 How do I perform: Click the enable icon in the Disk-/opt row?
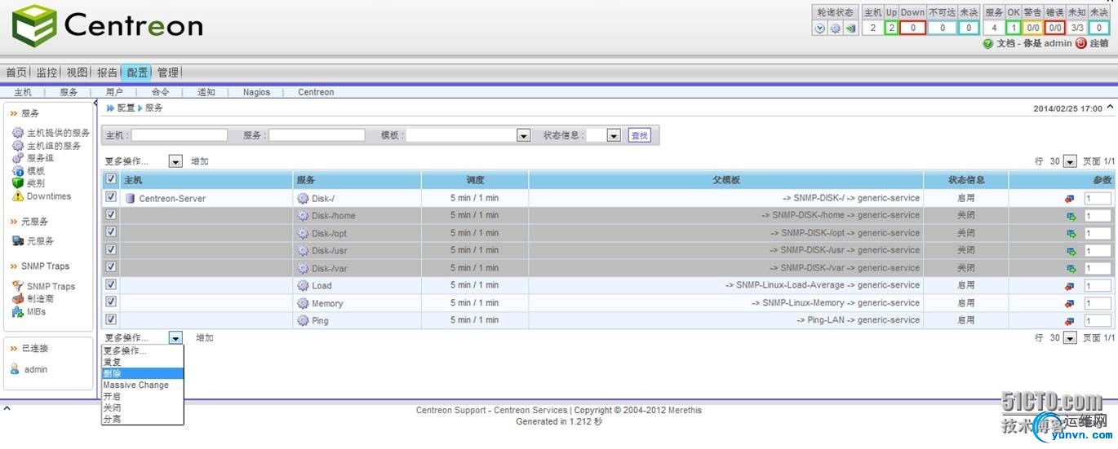[x=1071, y=234]
